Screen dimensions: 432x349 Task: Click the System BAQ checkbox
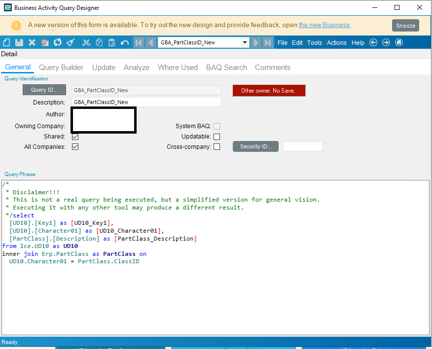coord(217,126)
